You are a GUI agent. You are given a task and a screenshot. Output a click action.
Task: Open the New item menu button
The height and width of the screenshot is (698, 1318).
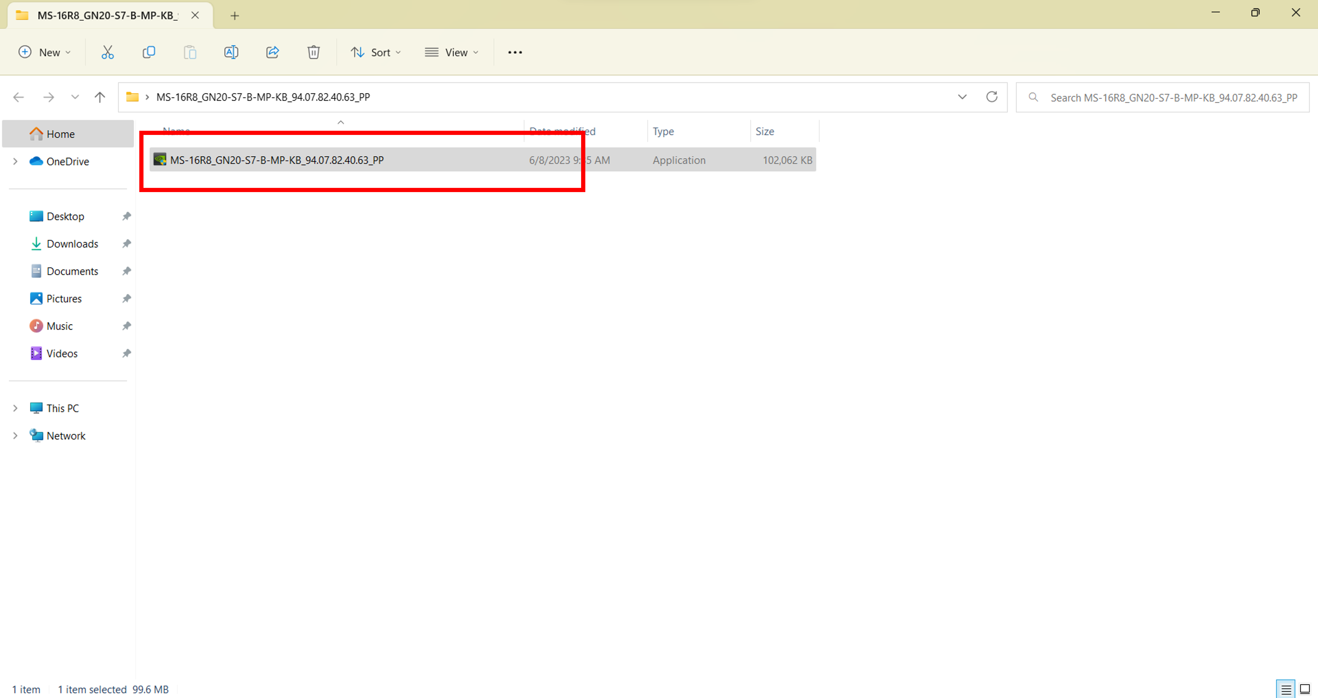point(45,52)
